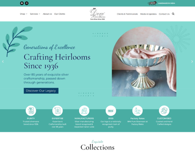Click the B100 logo icon

point(111,110)
